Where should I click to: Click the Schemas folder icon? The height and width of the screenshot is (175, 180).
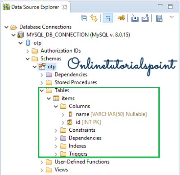coord(35,58)
